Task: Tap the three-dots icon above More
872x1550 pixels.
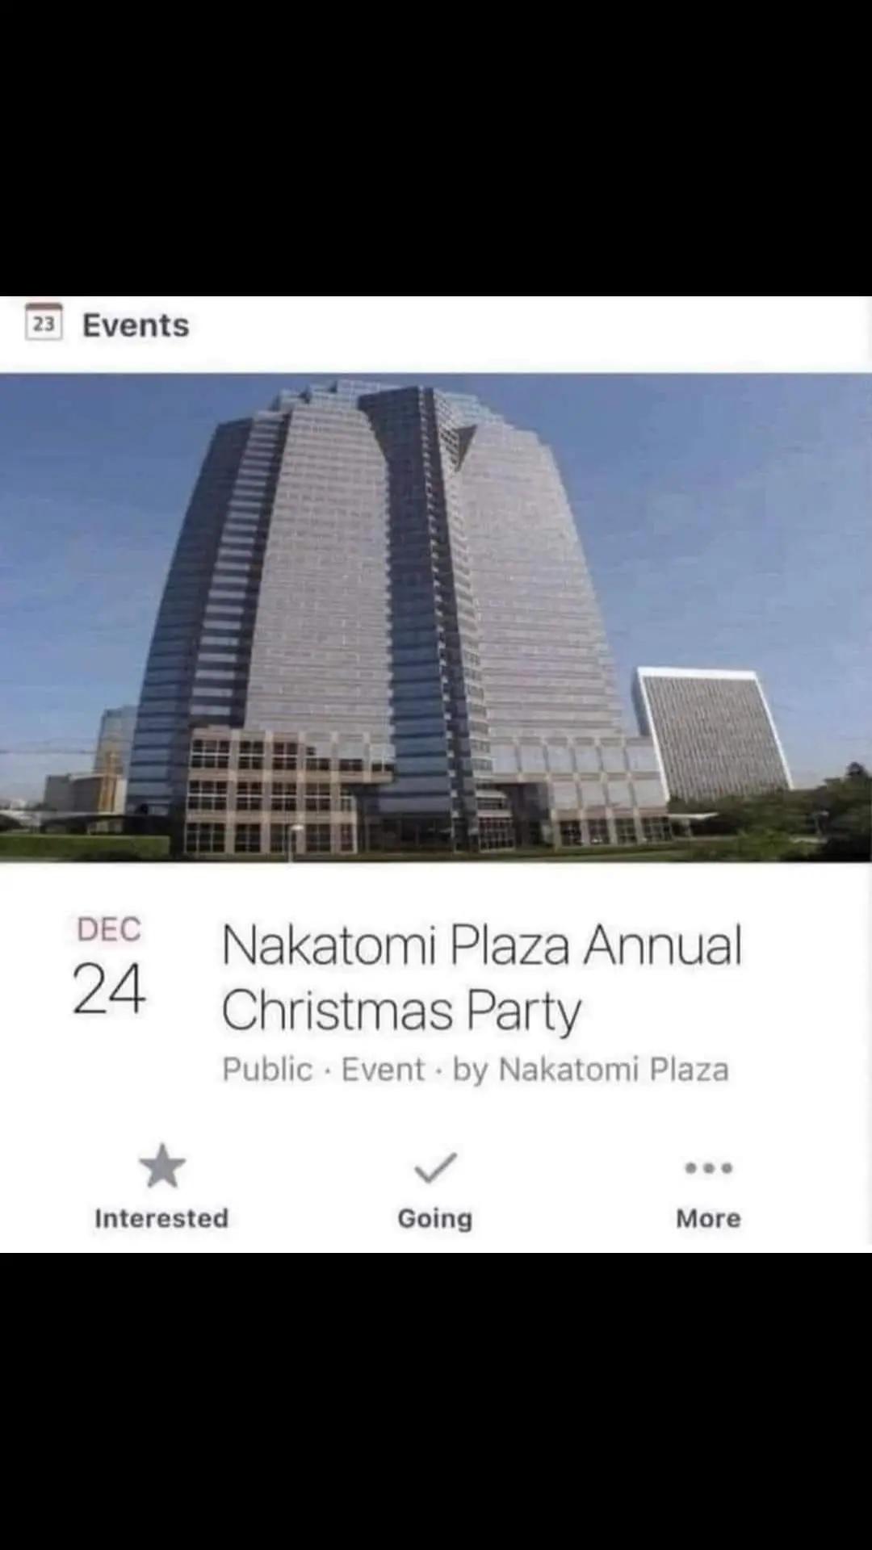Action: coord(708,1167)
